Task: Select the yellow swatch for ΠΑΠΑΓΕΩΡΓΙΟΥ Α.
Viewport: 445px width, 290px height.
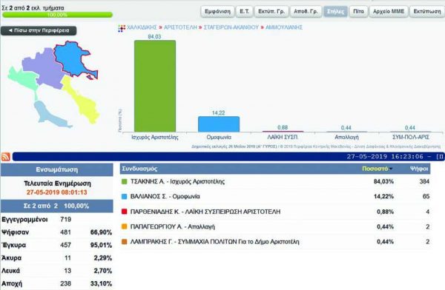Action: pyautogui.click(x=124, y=226)
